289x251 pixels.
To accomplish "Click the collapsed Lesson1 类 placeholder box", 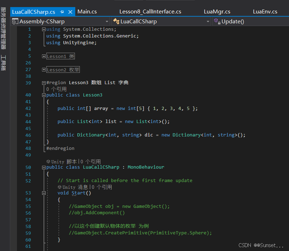I will click(x=60, y=56).
